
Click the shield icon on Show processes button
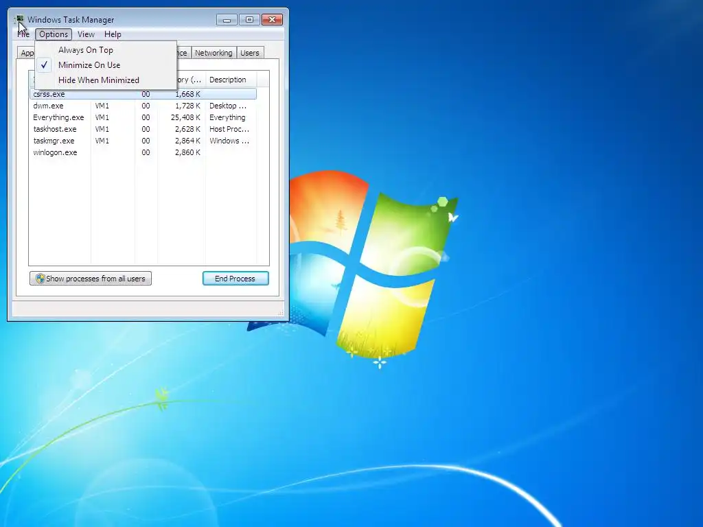(x=40, y=279)
